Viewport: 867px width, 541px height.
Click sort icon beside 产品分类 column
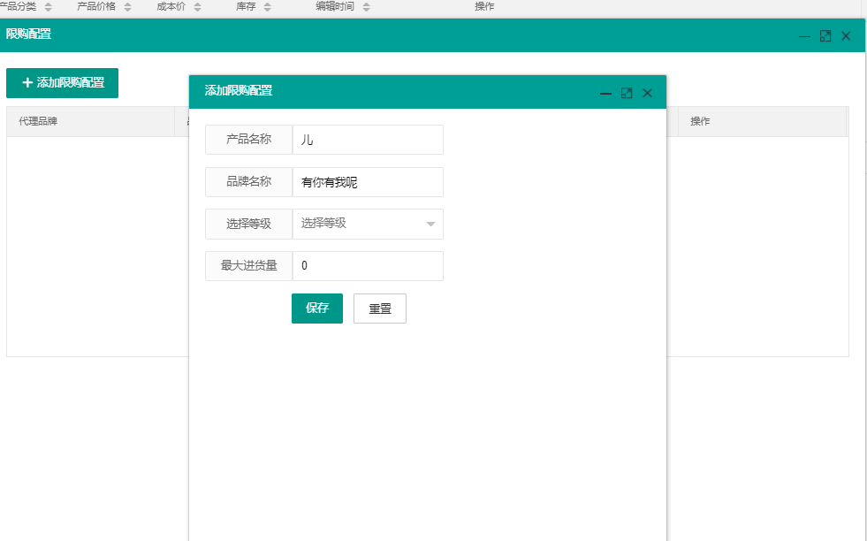(48, 7)
